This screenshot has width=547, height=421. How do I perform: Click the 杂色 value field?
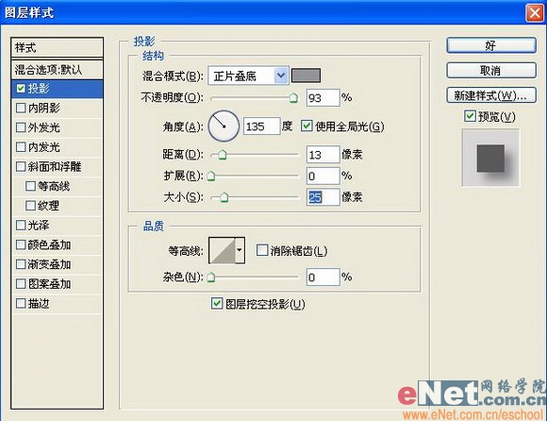point(323,278)
